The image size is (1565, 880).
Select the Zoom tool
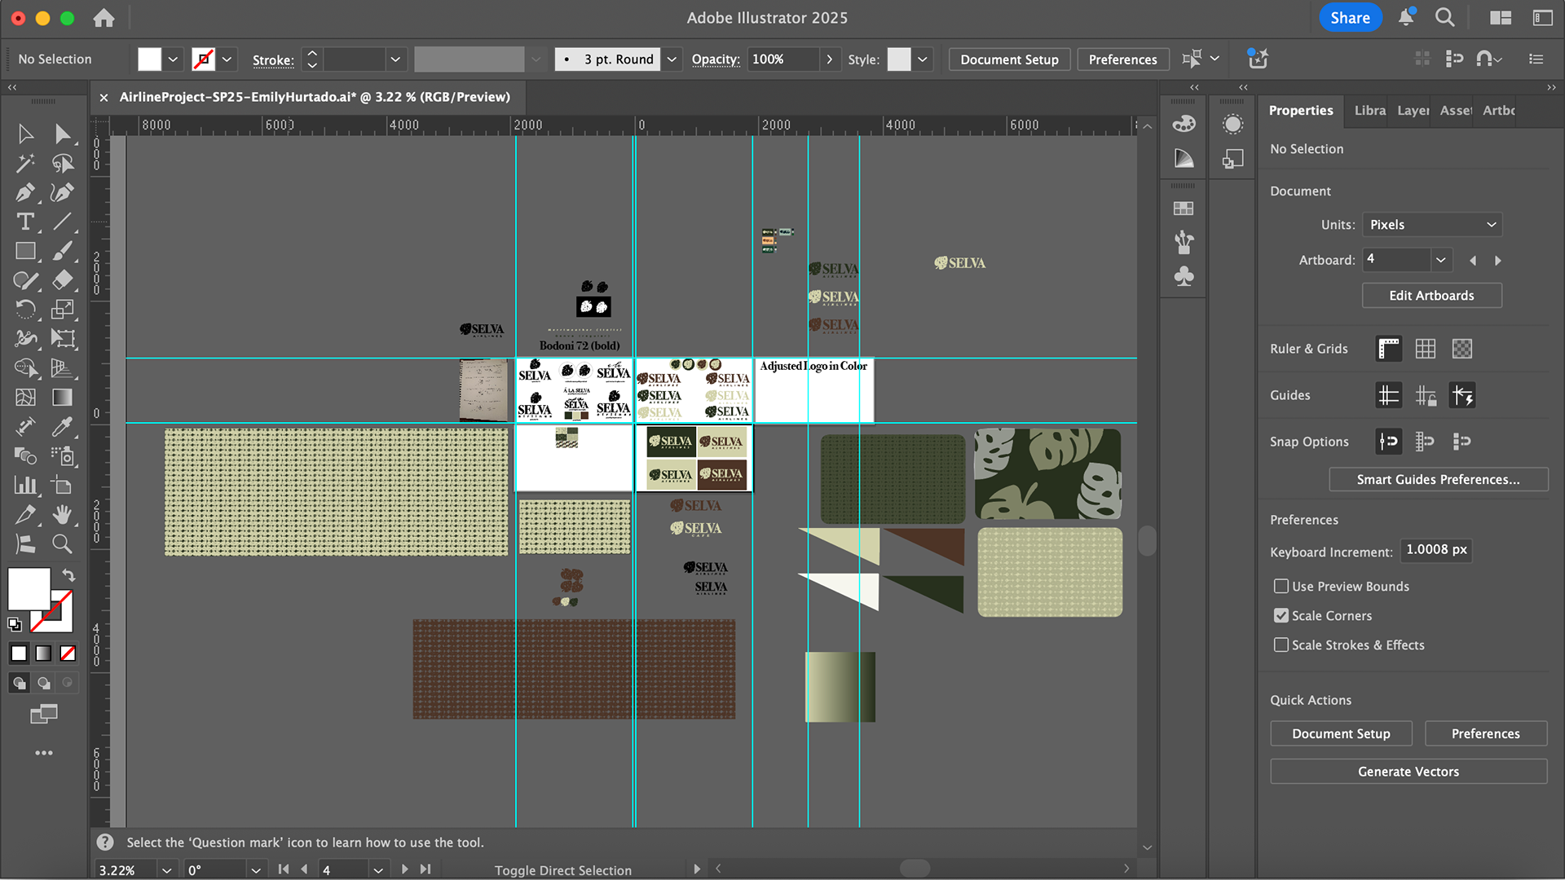pos(62,543)
